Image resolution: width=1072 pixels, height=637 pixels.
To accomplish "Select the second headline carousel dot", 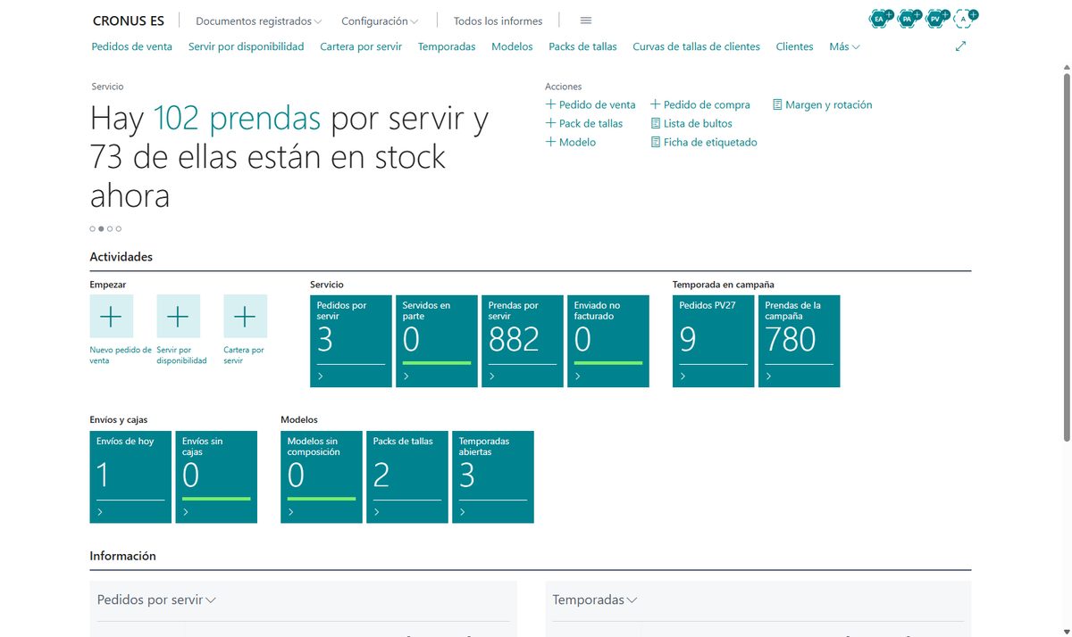I will tap(101, 228).
